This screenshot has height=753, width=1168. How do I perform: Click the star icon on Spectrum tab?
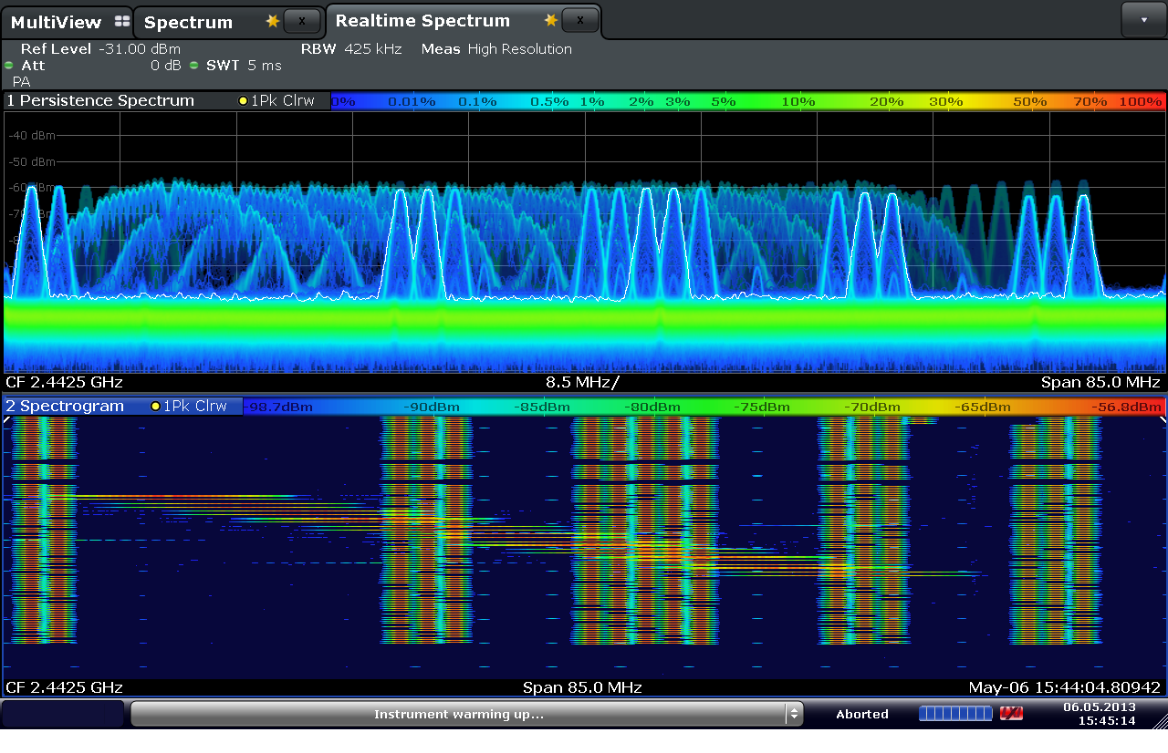(272, 21)
